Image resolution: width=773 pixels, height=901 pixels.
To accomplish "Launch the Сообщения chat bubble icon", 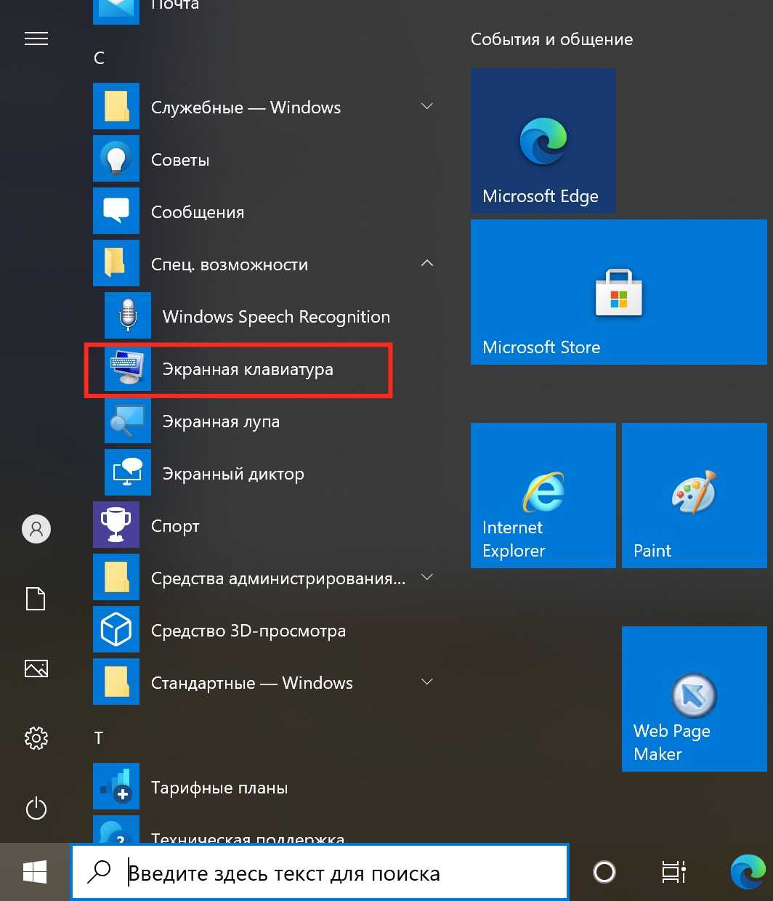I will pyautogui.click(x=116, y=211).
